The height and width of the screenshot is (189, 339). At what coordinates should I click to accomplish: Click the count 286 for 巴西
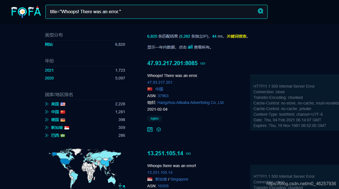pos(122,135)
